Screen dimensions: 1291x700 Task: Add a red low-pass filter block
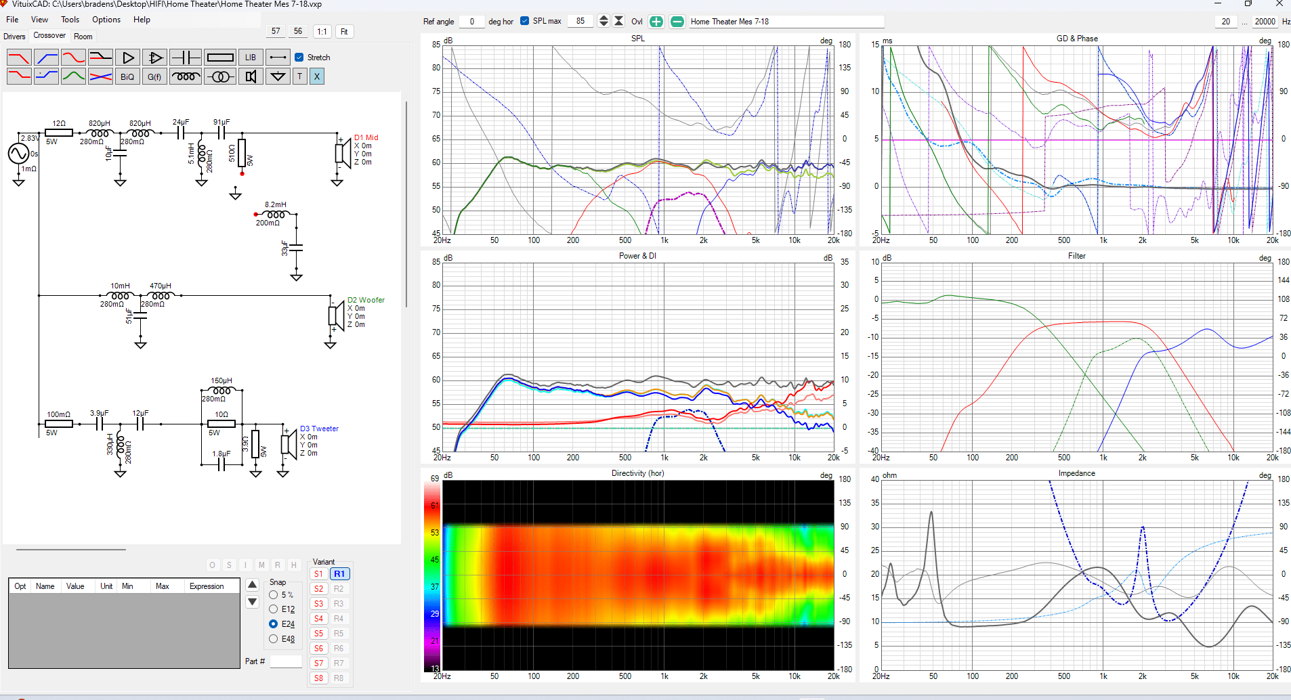point(19,58)
